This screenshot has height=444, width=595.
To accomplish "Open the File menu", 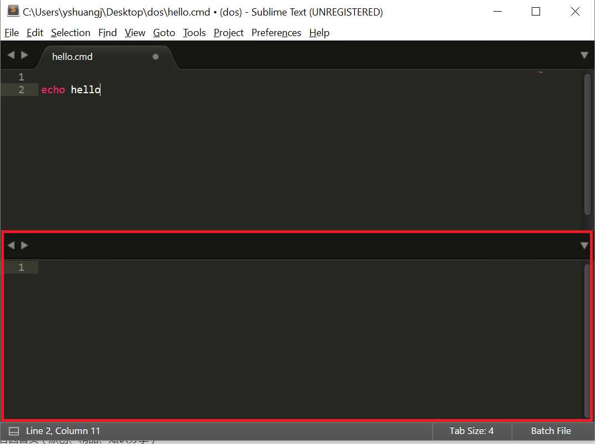I will click(x=12, y=33).
